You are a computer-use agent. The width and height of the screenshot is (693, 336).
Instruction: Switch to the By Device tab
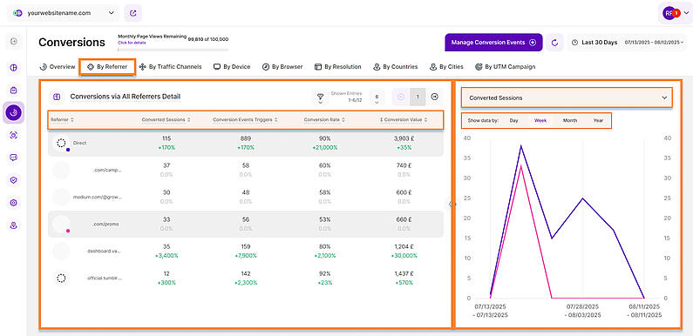232,67
